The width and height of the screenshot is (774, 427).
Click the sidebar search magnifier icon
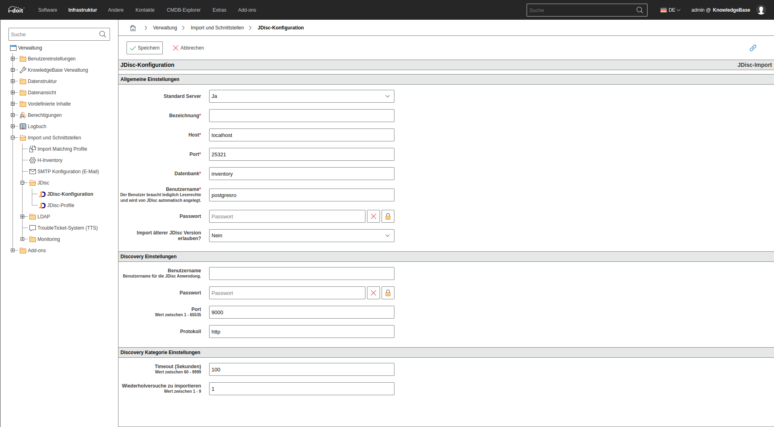[103, 34]
